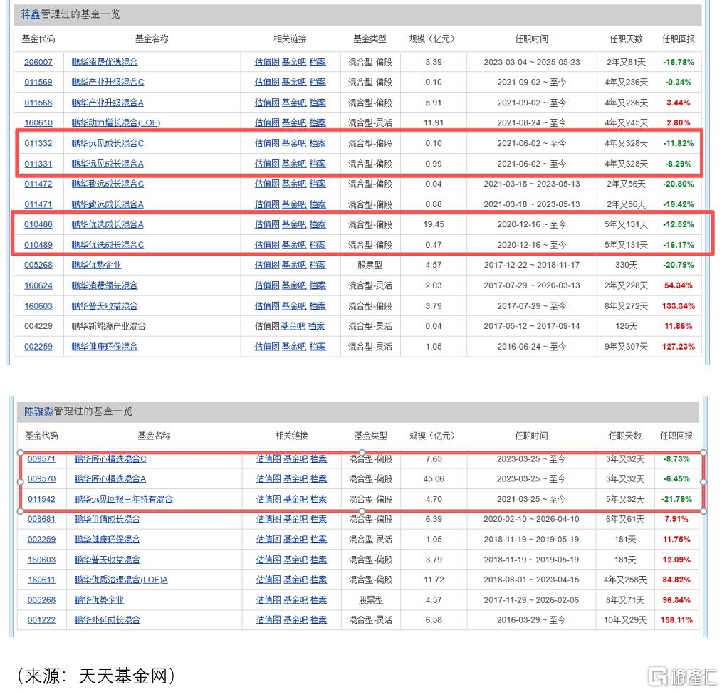This screenshot has height=692, width=722.
Task: Open fund 鹏华优选成长混合A
Action: pos(108,225)
